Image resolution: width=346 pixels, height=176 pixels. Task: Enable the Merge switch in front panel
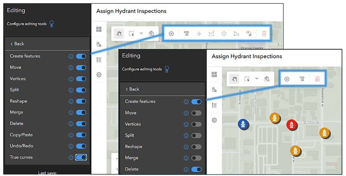pos(196,158)
